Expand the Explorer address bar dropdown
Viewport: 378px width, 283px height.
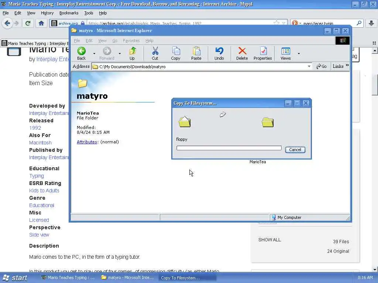[309, 66]
